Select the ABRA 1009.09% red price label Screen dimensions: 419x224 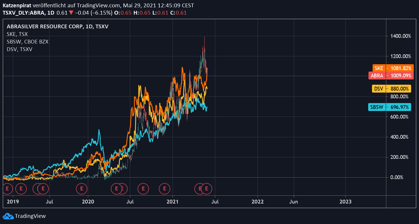pos(391,76)
